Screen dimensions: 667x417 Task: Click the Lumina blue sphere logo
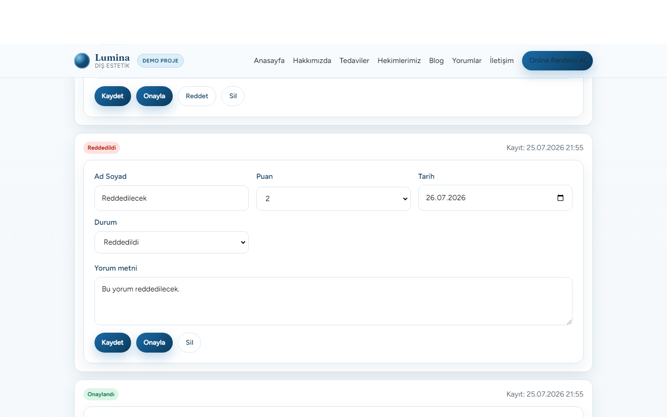[82, 61]
